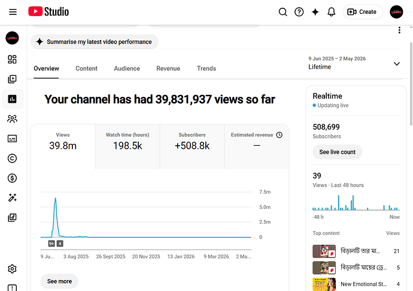Open the hamburger navigation menu
Viewport: 413px width, 291px height.
[x=13, y=12]
